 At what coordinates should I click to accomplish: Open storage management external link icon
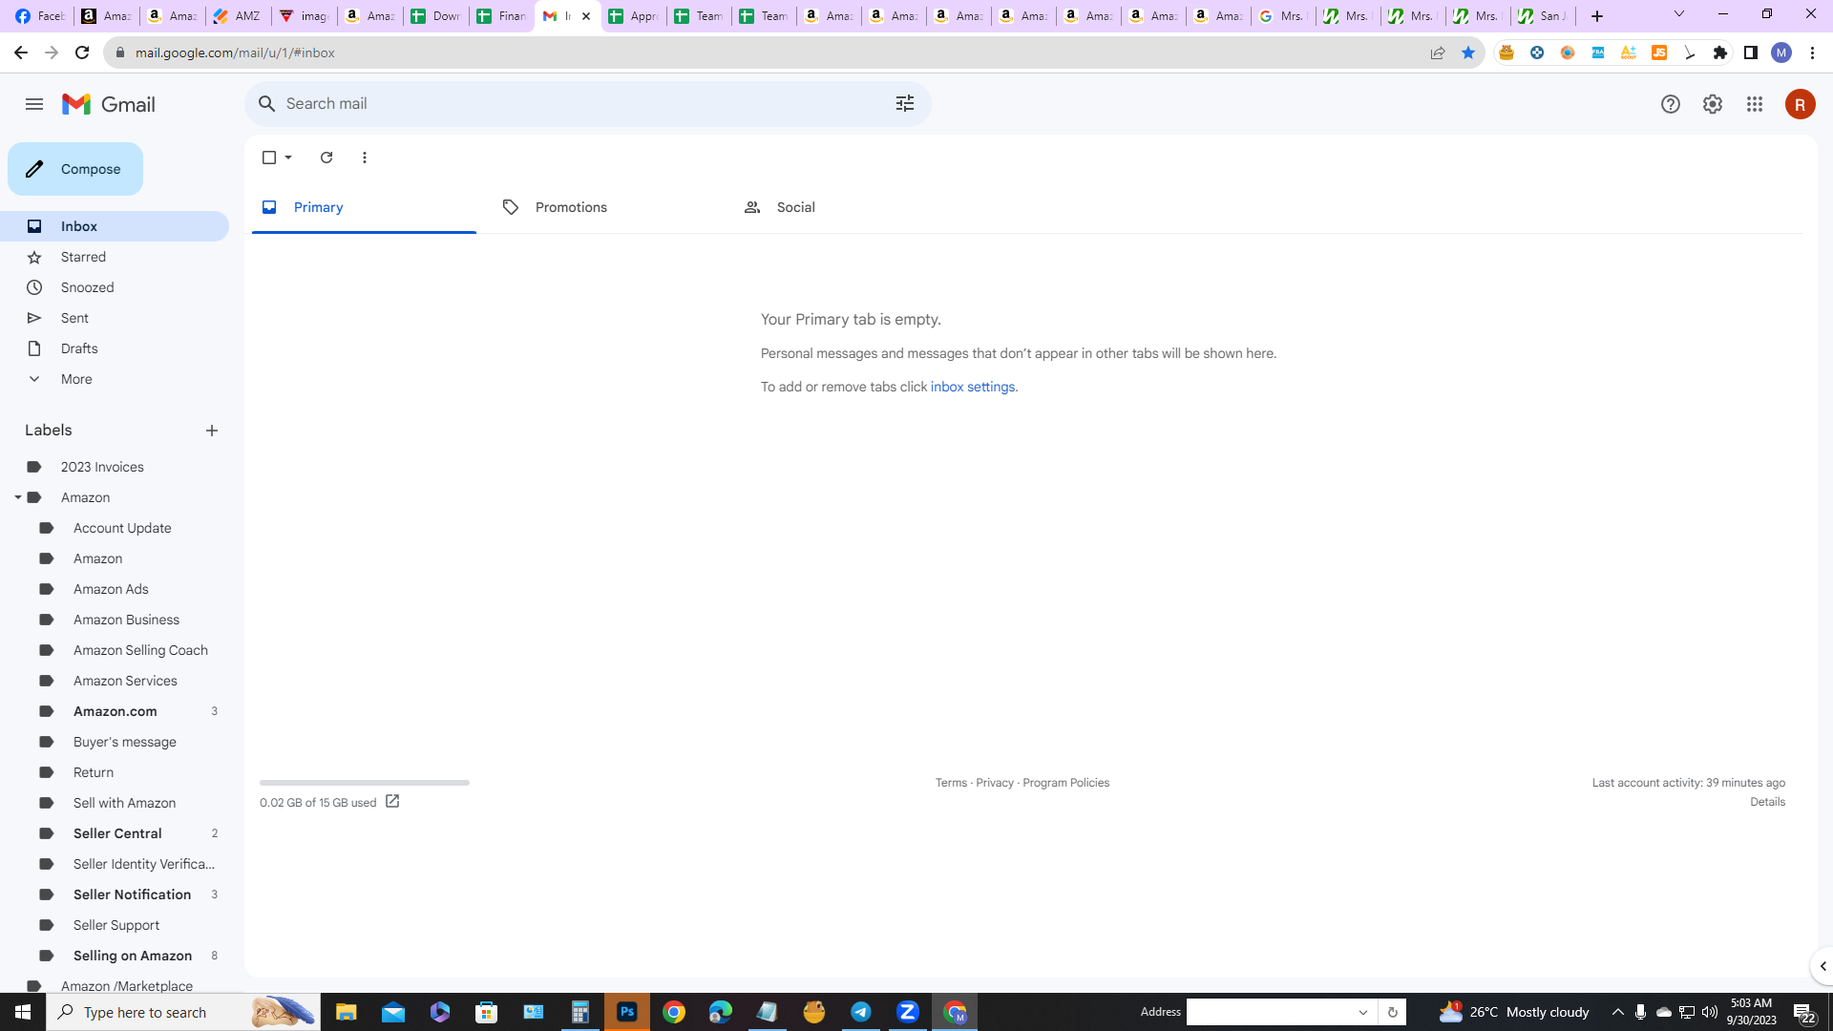[392, 802]
